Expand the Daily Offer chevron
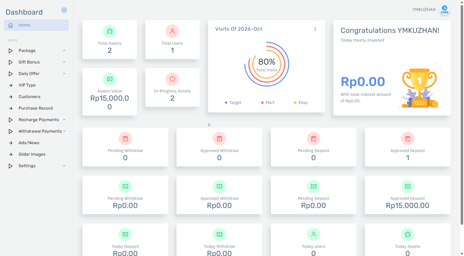This screenshot has width=464, height=256. point(64,74)
